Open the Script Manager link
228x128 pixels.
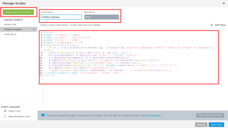[153, 115]
